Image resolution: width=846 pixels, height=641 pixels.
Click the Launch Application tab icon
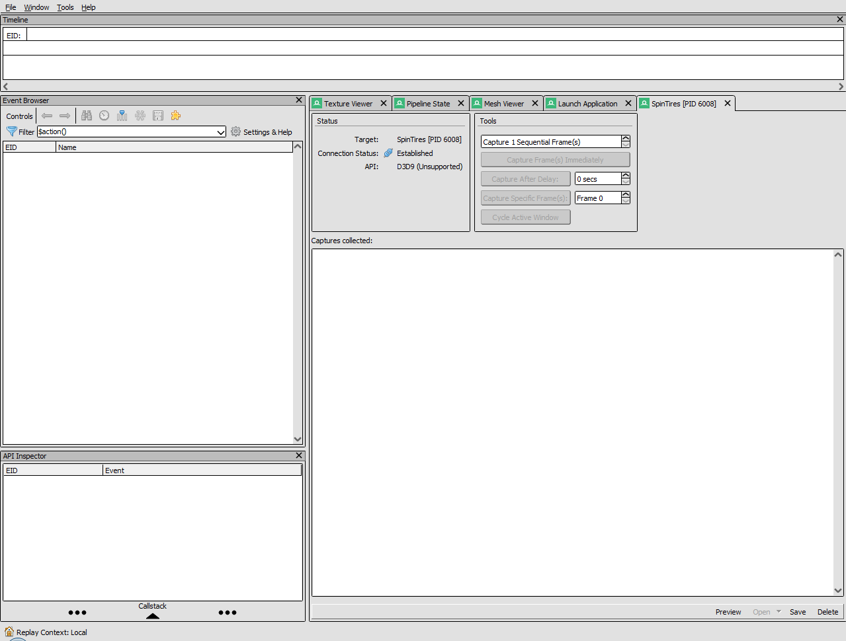click(x=551, y=103)
